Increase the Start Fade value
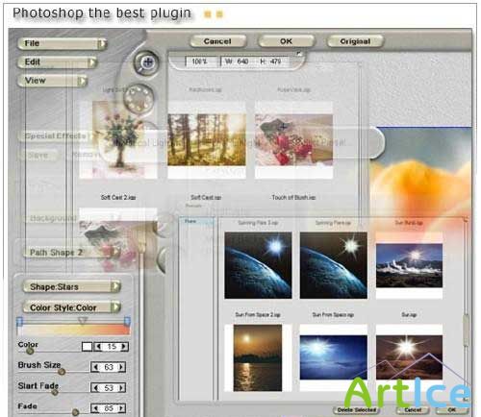481x417 pixels. (x=121, y=388)
